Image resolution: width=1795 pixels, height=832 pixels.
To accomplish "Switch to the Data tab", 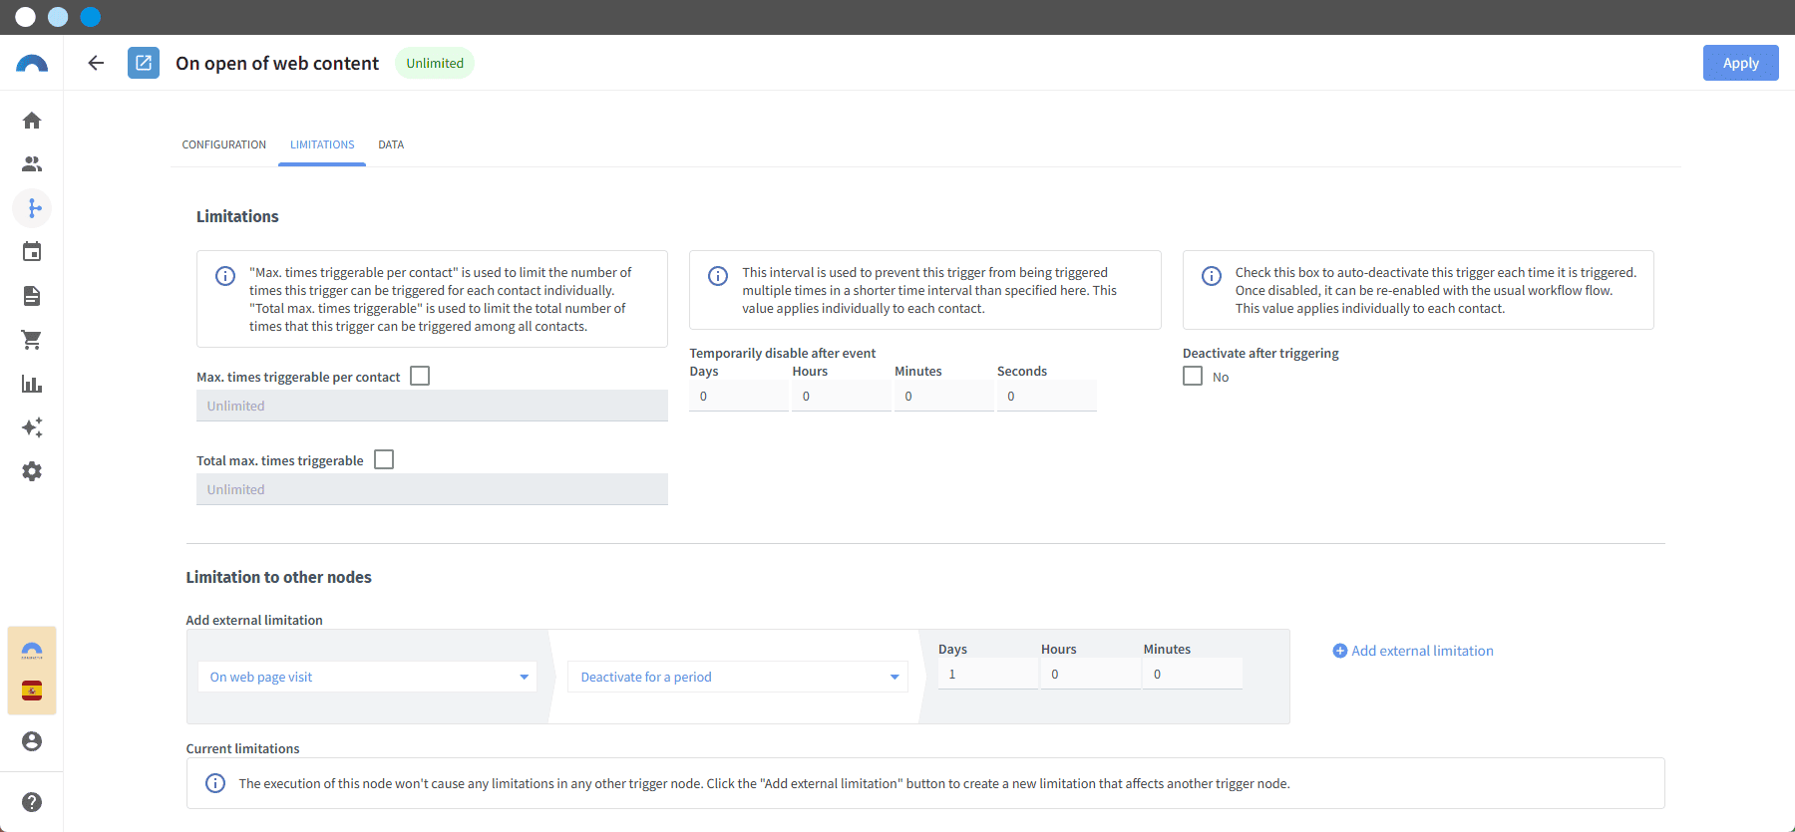I will [x=391, y=144].
